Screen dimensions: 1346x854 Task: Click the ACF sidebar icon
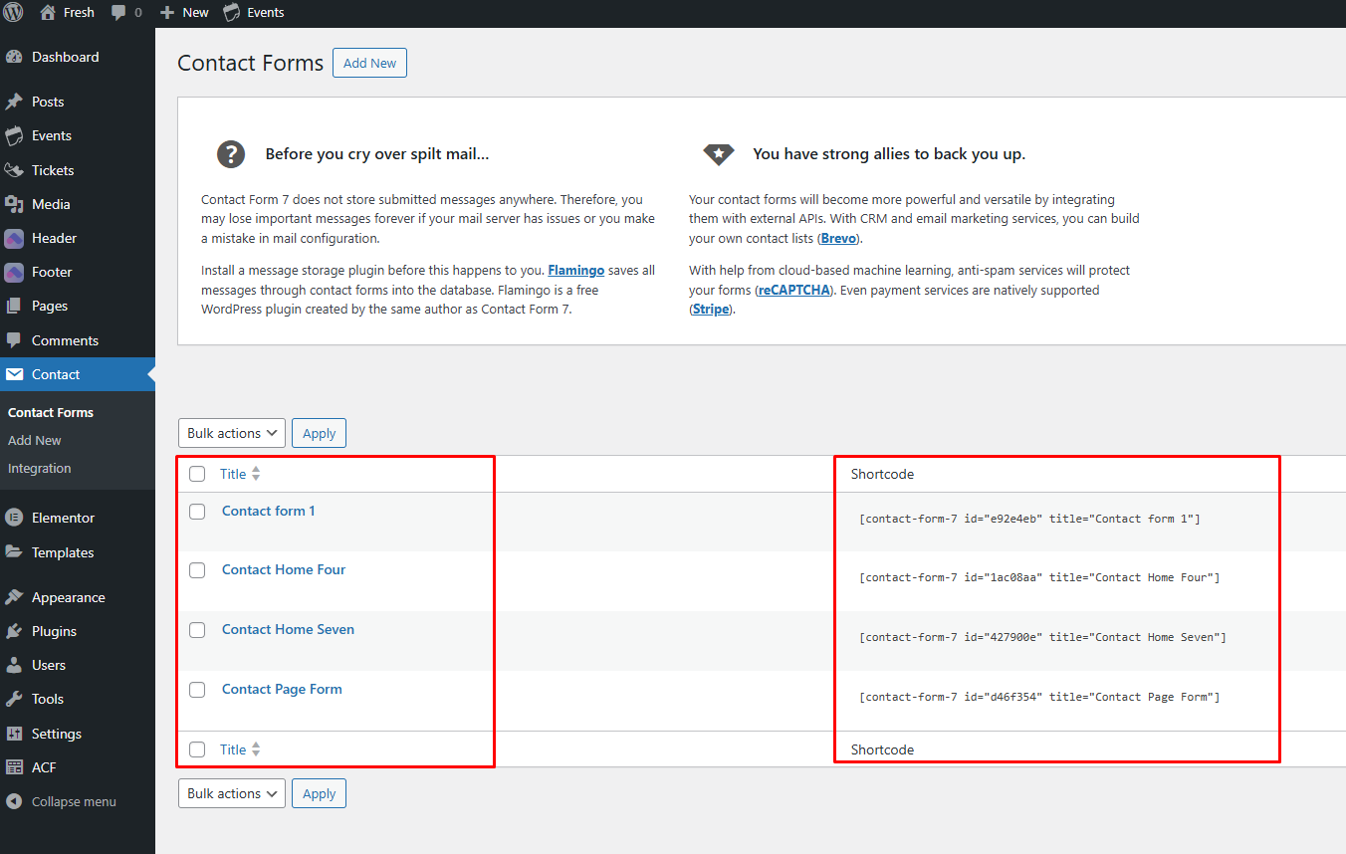tap(14, 767)
